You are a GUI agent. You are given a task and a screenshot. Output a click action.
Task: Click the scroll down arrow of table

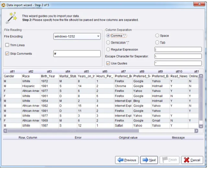pyautogui.click(x=201, y=126)
